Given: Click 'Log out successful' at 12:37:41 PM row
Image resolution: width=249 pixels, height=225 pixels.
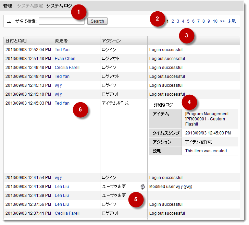Looking at the screenshot, I should 167,213.
